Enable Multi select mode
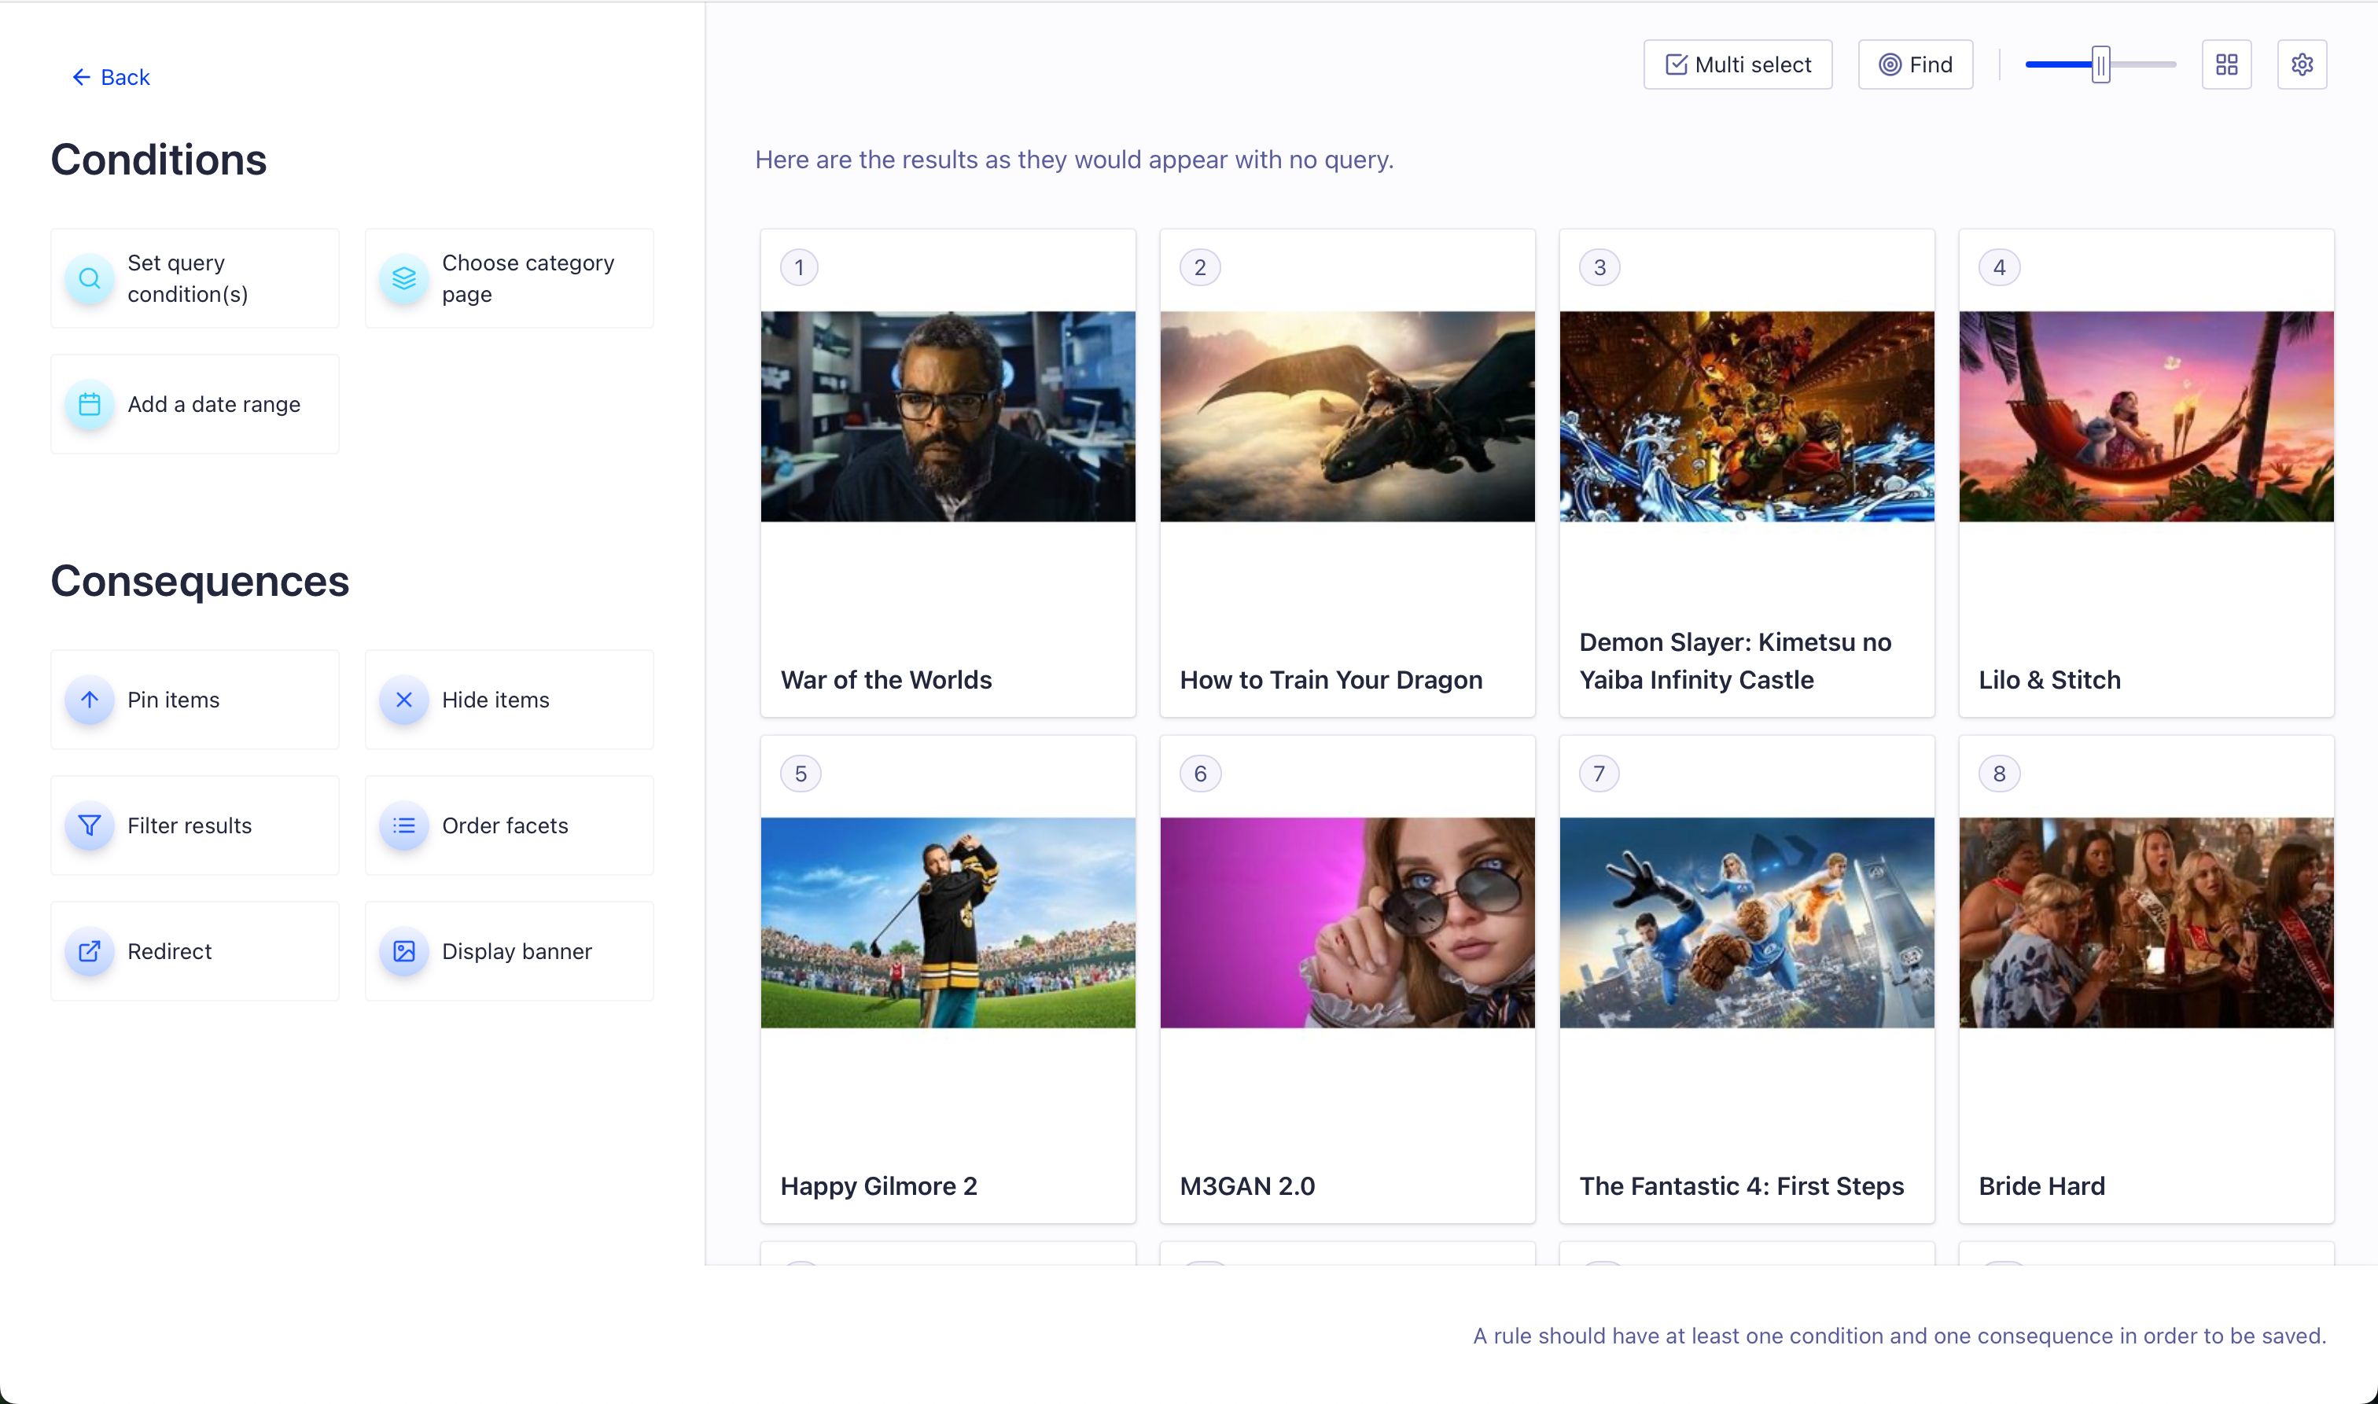This screenshot has height=1404, width=2378. pyautogui.click(x=1737, y=64)
